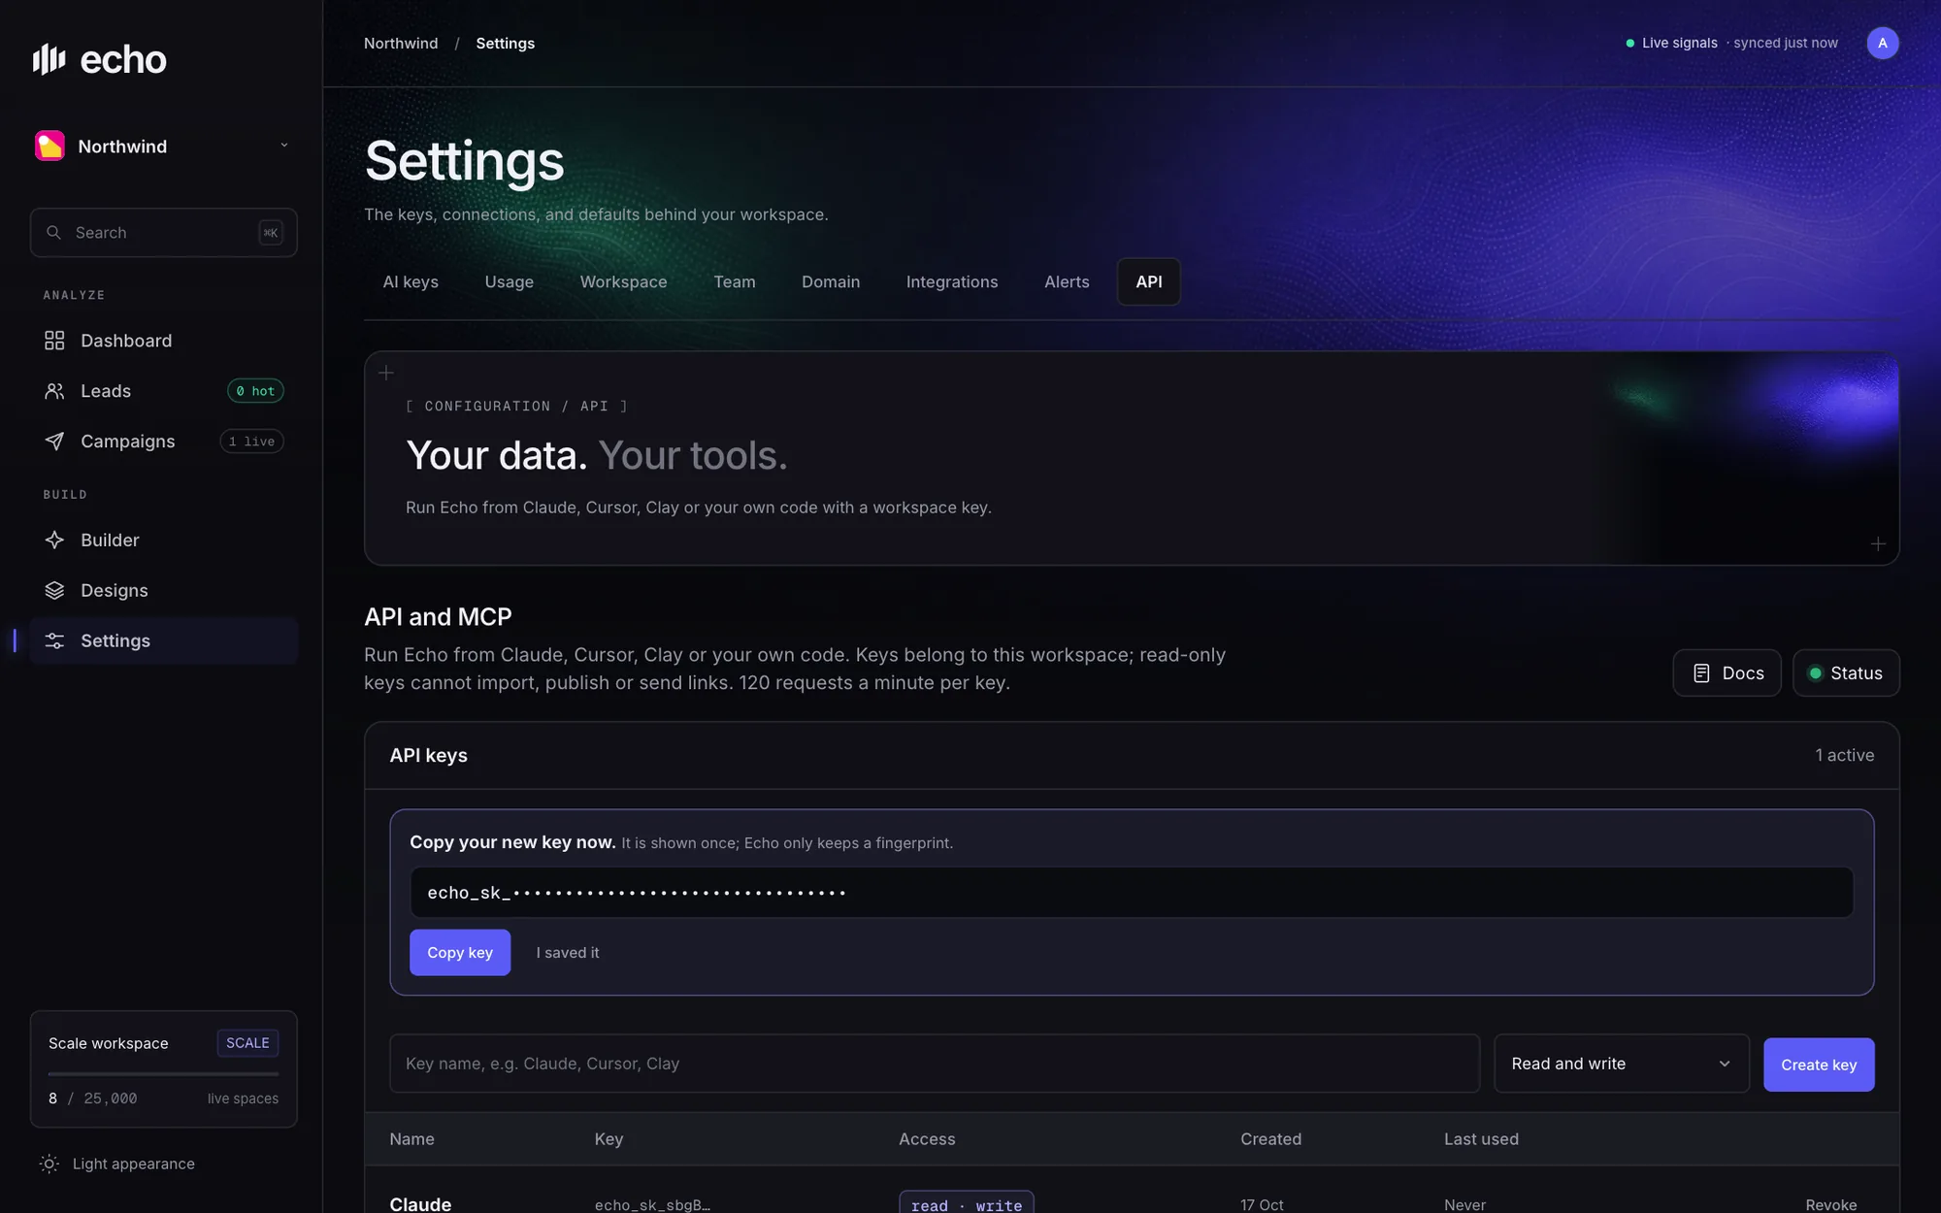Click the Designs layers icon

54,591
